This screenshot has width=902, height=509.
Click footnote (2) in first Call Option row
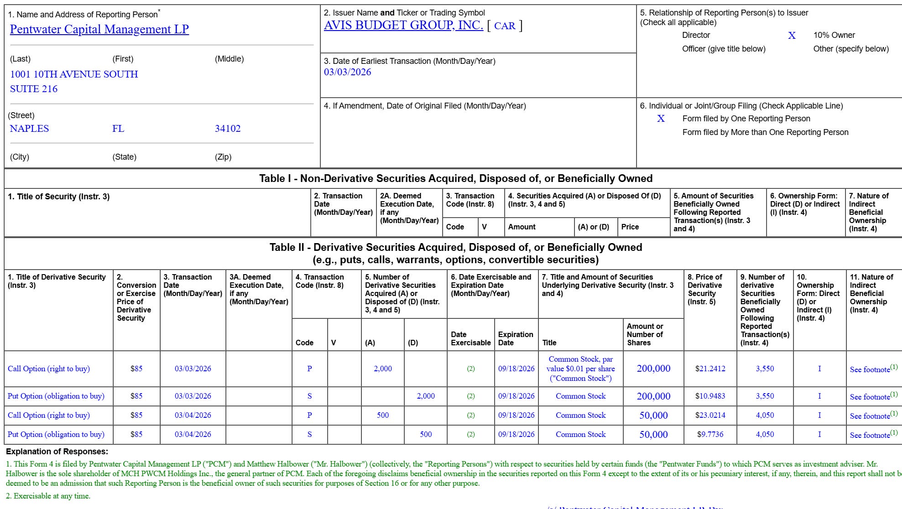[470, 369]
